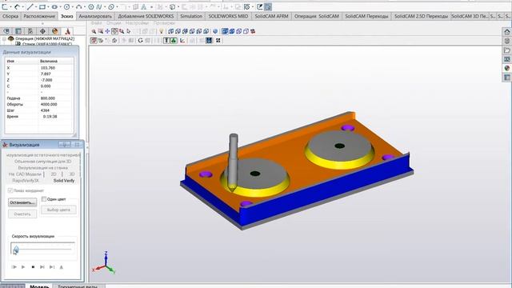The height and width of the screenshot is (288, 512).
Task: Open the PropertyManager tab icon
Action: coord(18,31)
